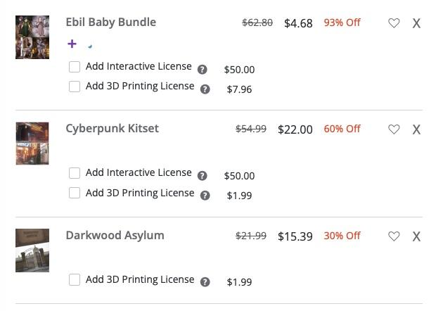436x311 pixels.
Task: Click the Darkwood Asylum thumbnail image
Action: [32, 250]
